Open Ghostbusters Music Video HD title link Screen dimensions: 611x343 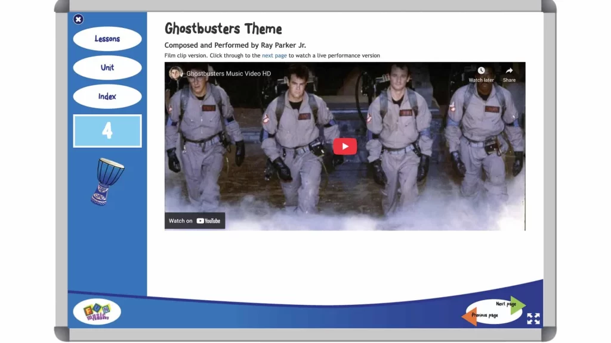(x=227, y=73)
